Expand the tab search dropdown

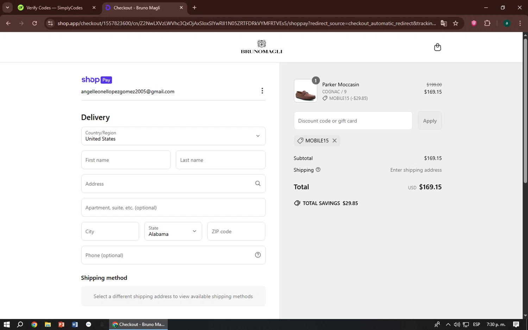7,7
